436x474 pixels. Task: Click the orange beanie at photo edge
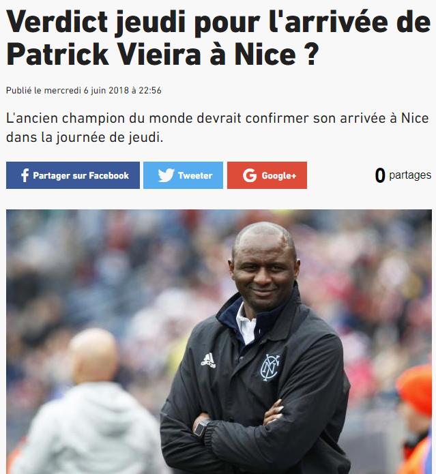[x=415, y=389]
